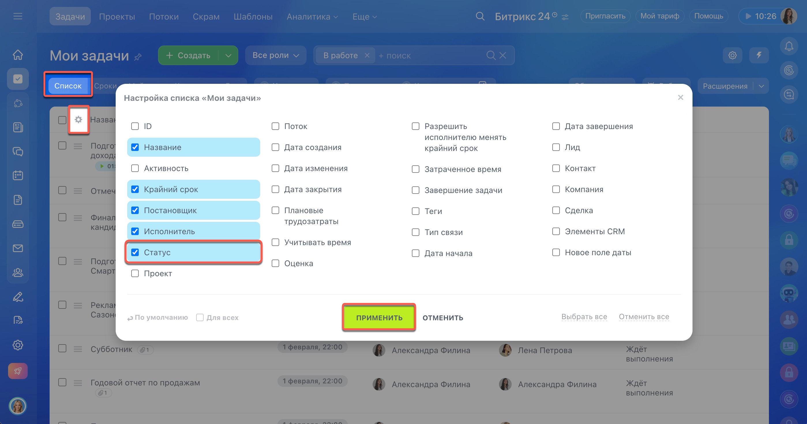Open the lightning automation icon
Screen dimensions: 807x424
(x=759, y=55)
